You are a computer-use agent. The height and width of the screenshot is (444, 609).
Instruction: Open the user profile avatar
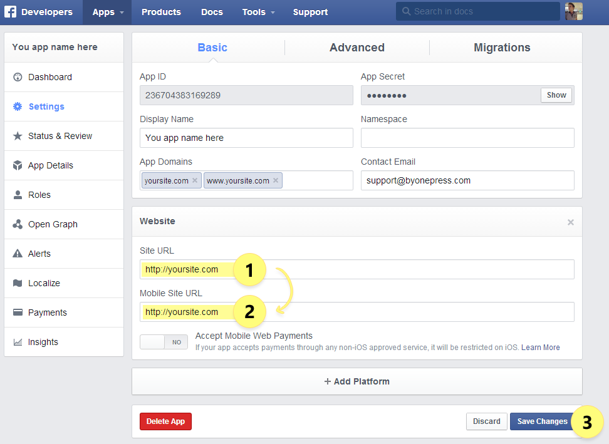pyautogui.click(x=574, y=11)
